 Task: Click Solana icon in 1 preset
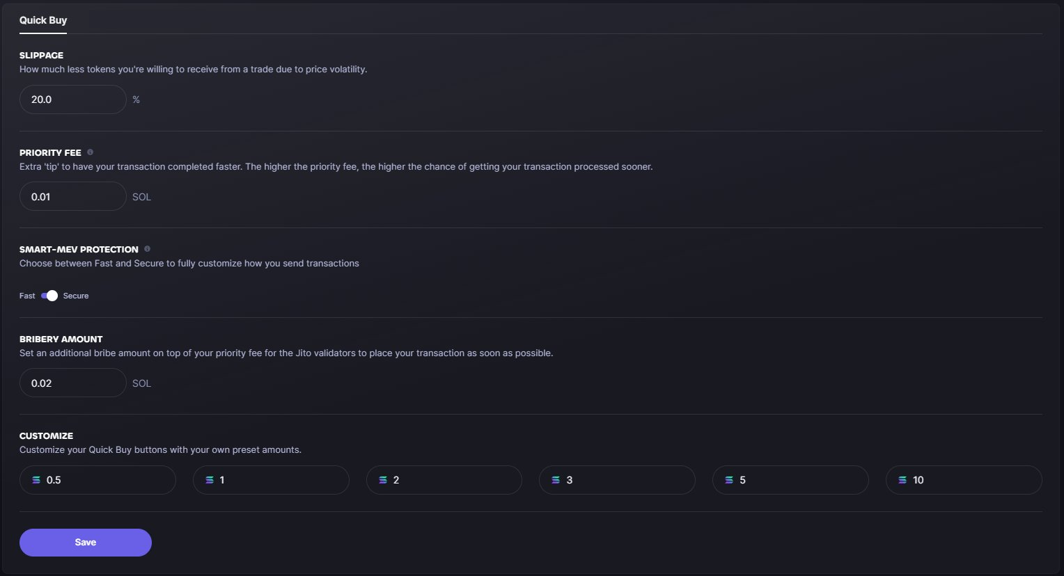210,480
